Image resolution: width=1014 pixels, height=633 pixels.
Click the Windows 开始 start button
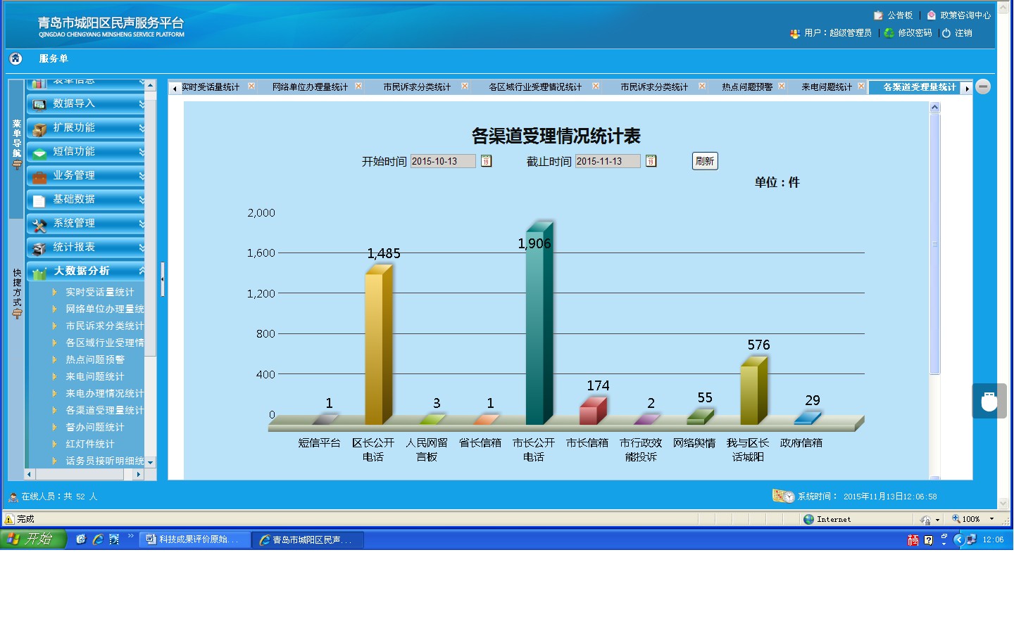point(32,539)
